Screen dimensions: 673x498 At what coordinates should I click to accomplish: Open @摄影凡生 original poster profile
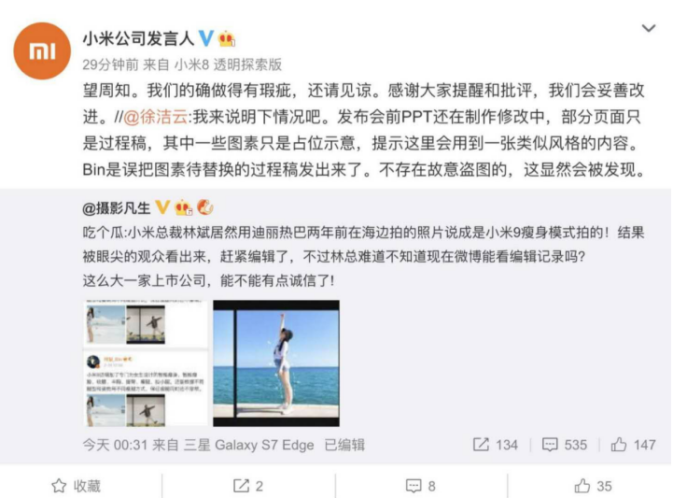coord(117,208)
